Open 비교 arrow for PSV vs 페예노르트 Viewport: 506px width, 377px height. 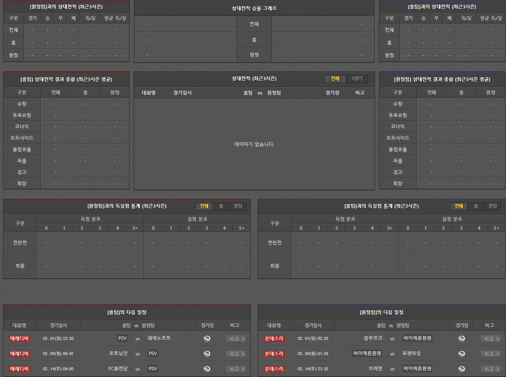click(236, 339)
